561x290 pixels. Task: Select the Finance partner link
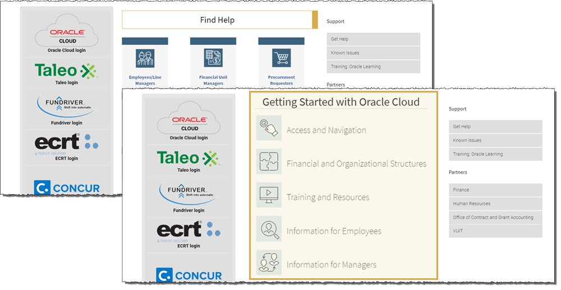495,190
